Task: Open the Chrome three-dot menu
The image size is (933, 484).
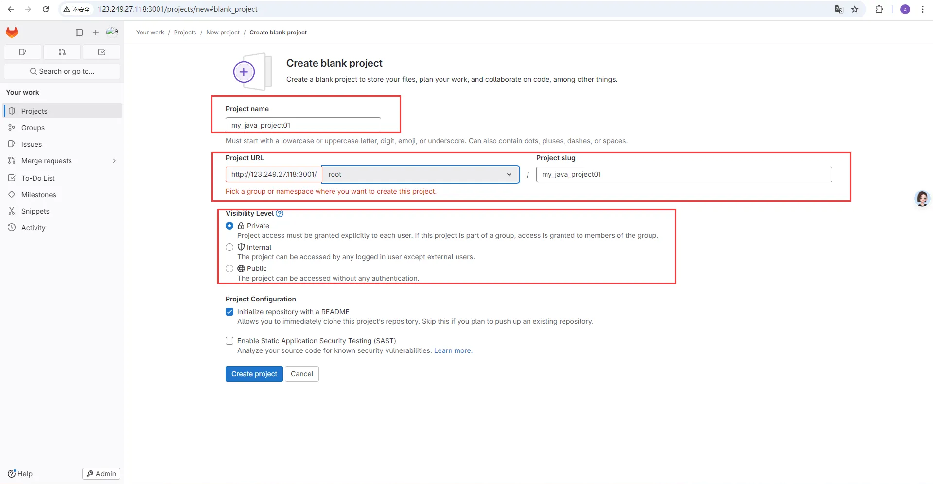Action: [923, 9]
